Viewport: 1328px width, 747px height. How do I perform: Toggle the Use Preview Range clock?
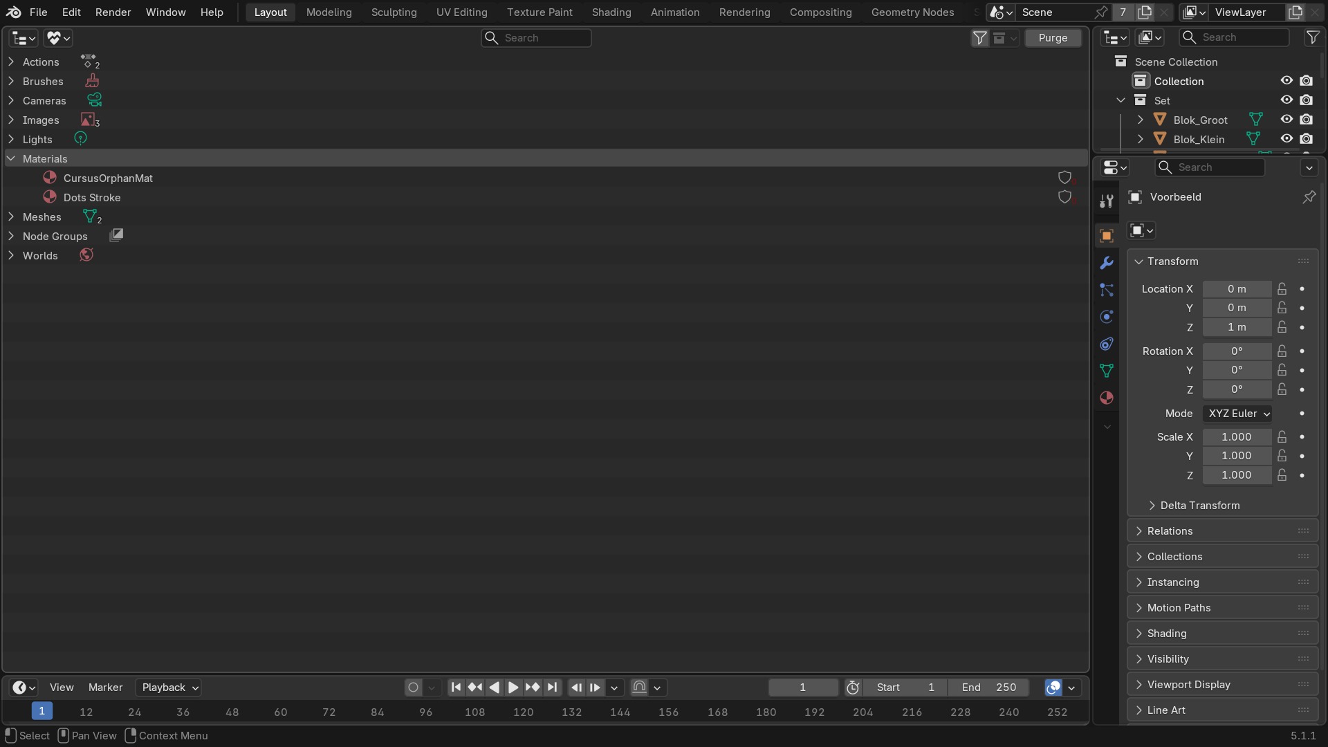point(853,687)
